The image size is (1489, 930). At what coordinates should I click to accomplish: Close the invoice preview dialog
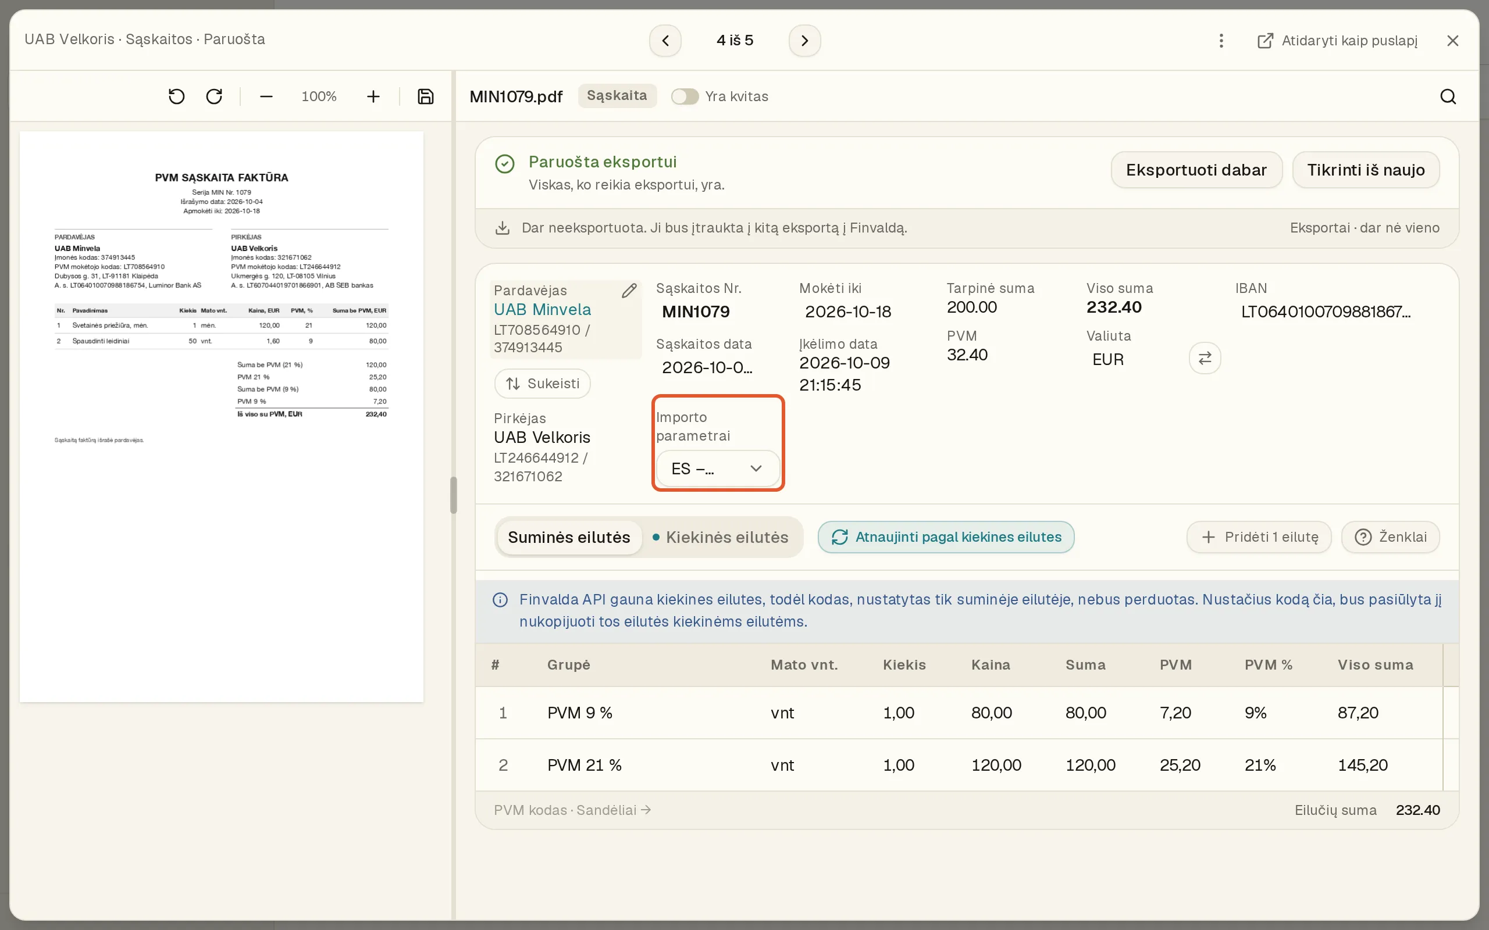1453,41
